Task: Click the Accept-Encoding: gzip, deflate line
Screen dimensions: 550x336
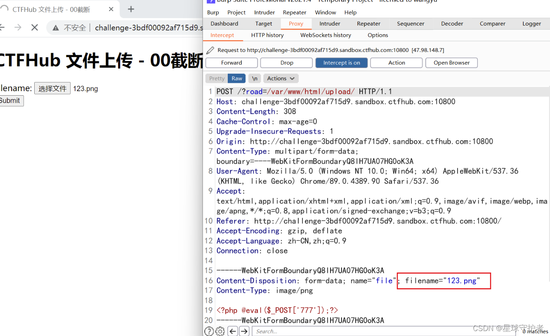Action: tap(279, 231)
